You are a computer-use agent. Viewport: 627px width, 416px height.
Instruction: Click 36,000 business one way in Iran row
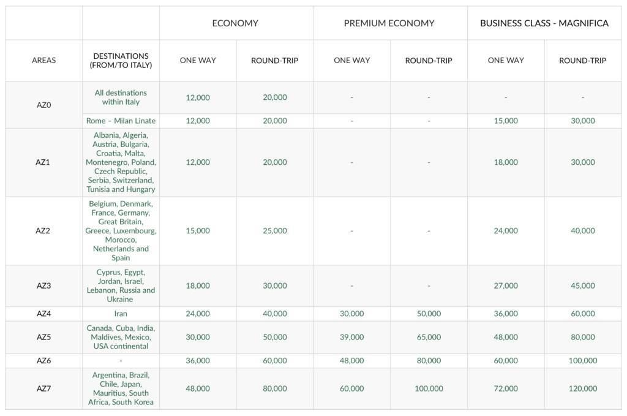click(506, 314)
